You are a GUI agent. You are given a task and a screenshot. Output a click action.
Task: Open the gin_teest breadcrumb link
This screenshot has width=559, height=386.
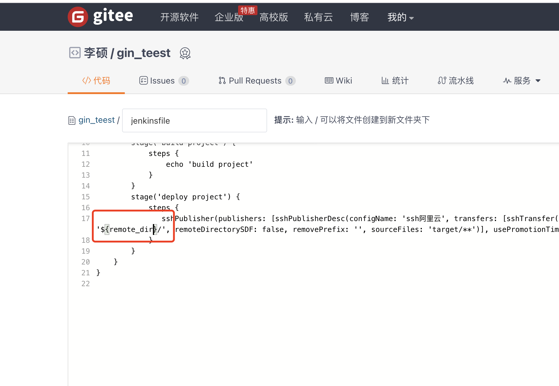[97, 120]
